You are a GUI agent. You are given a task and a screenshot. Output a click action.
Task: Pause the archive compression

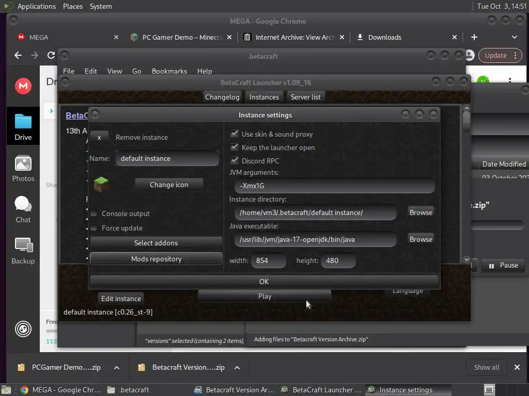click(x=503, y=266)
